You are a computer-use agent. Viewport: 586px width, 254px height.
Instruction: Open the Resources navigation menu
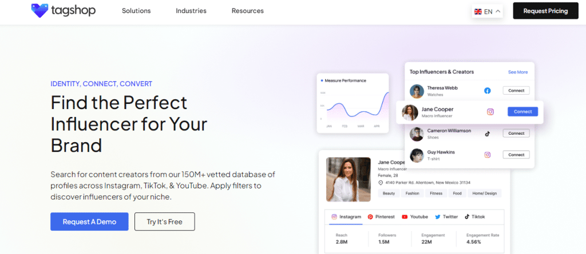[x=247, y=11]
